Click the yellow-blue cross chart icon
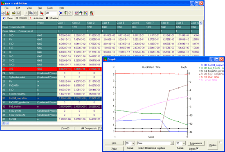This screenshot has height=152, width=225. pyautogui.click(x=85, y=13)
